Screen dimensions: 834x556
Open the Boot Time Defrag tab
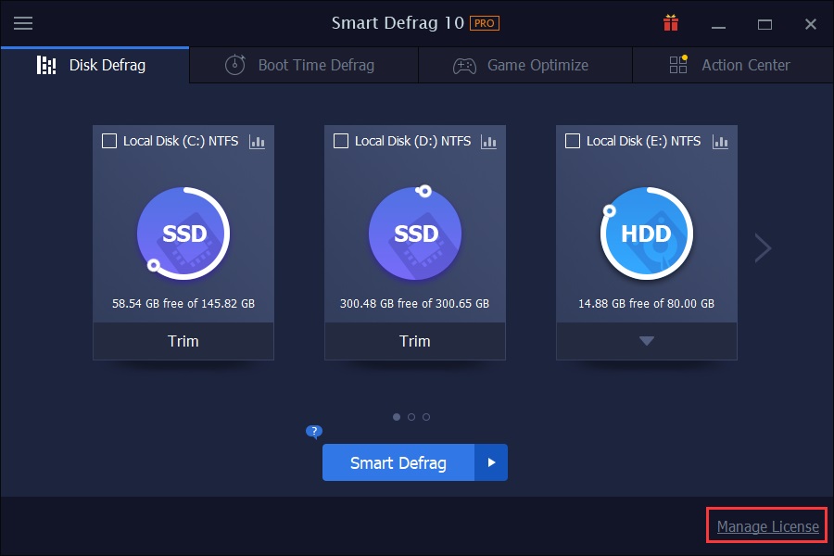click(304, 65)
